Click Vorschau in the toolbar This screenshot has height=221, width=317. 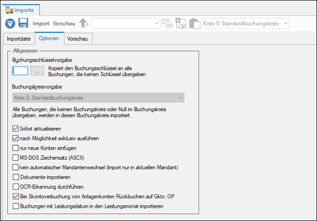point(64,23)
